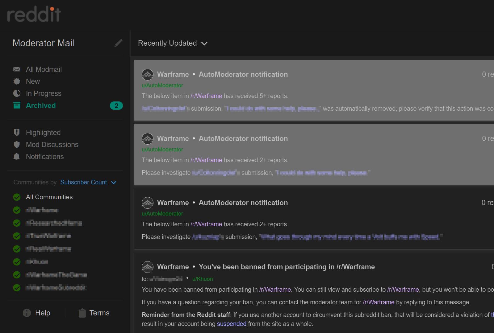Click the reddit logo
Screen dimensions: 494x333
pos(34,14)
